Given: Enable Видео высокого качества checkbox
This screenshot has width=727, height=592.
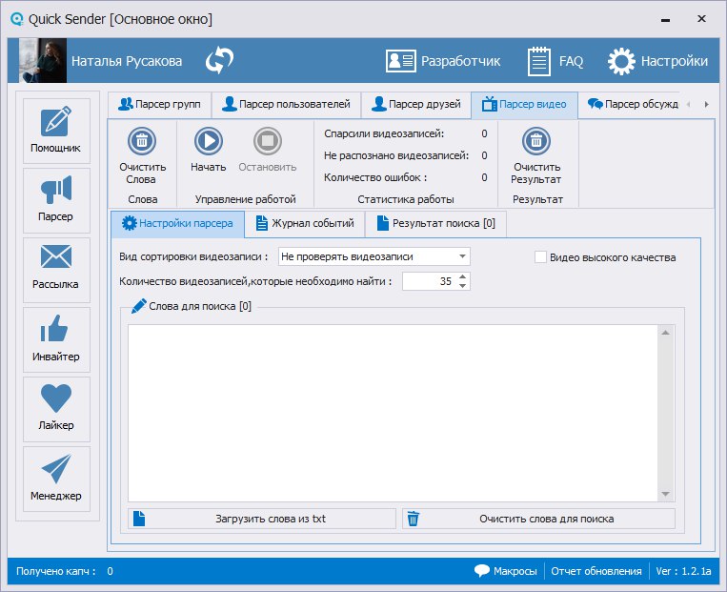Looking at the screenshot, I should click(x=540, y=257).
